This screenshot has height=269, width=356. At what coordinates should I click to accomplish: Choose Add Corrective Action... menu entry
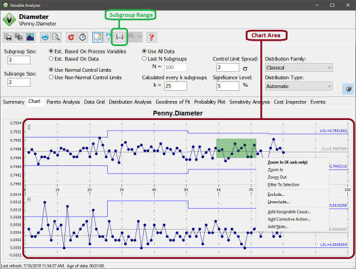(293, 220)
